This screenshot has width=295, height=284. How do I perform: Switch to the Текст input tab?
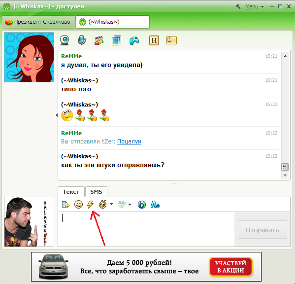[x=71, y=192]
